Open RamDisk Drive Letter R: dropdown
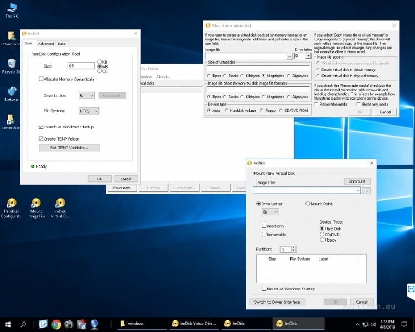This screenshot has width=415, height=332. (86, 95)
